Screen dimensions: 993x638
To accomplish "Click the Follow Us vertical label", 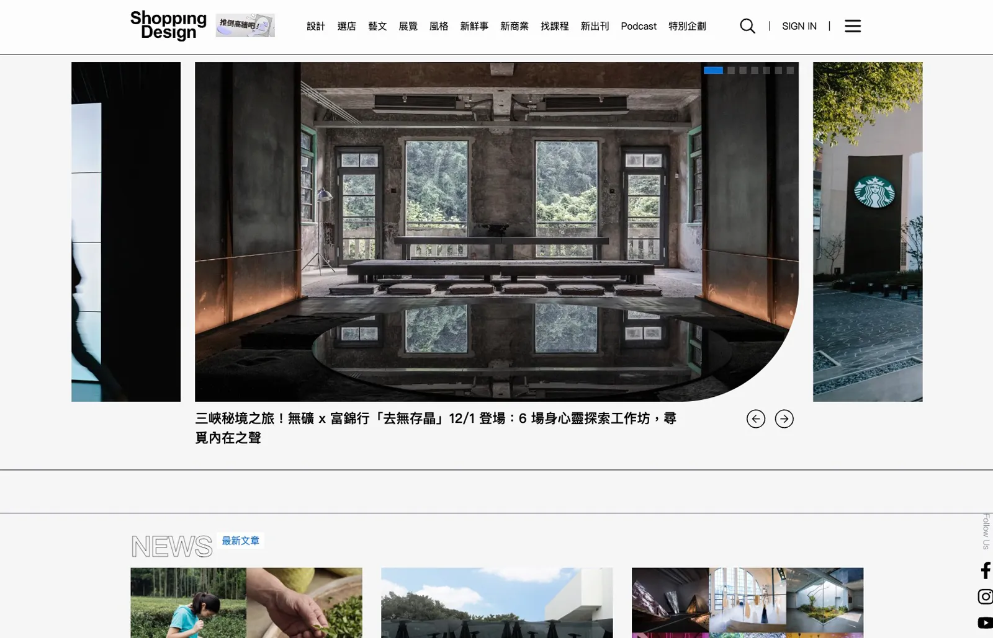I will pos(986,531).
